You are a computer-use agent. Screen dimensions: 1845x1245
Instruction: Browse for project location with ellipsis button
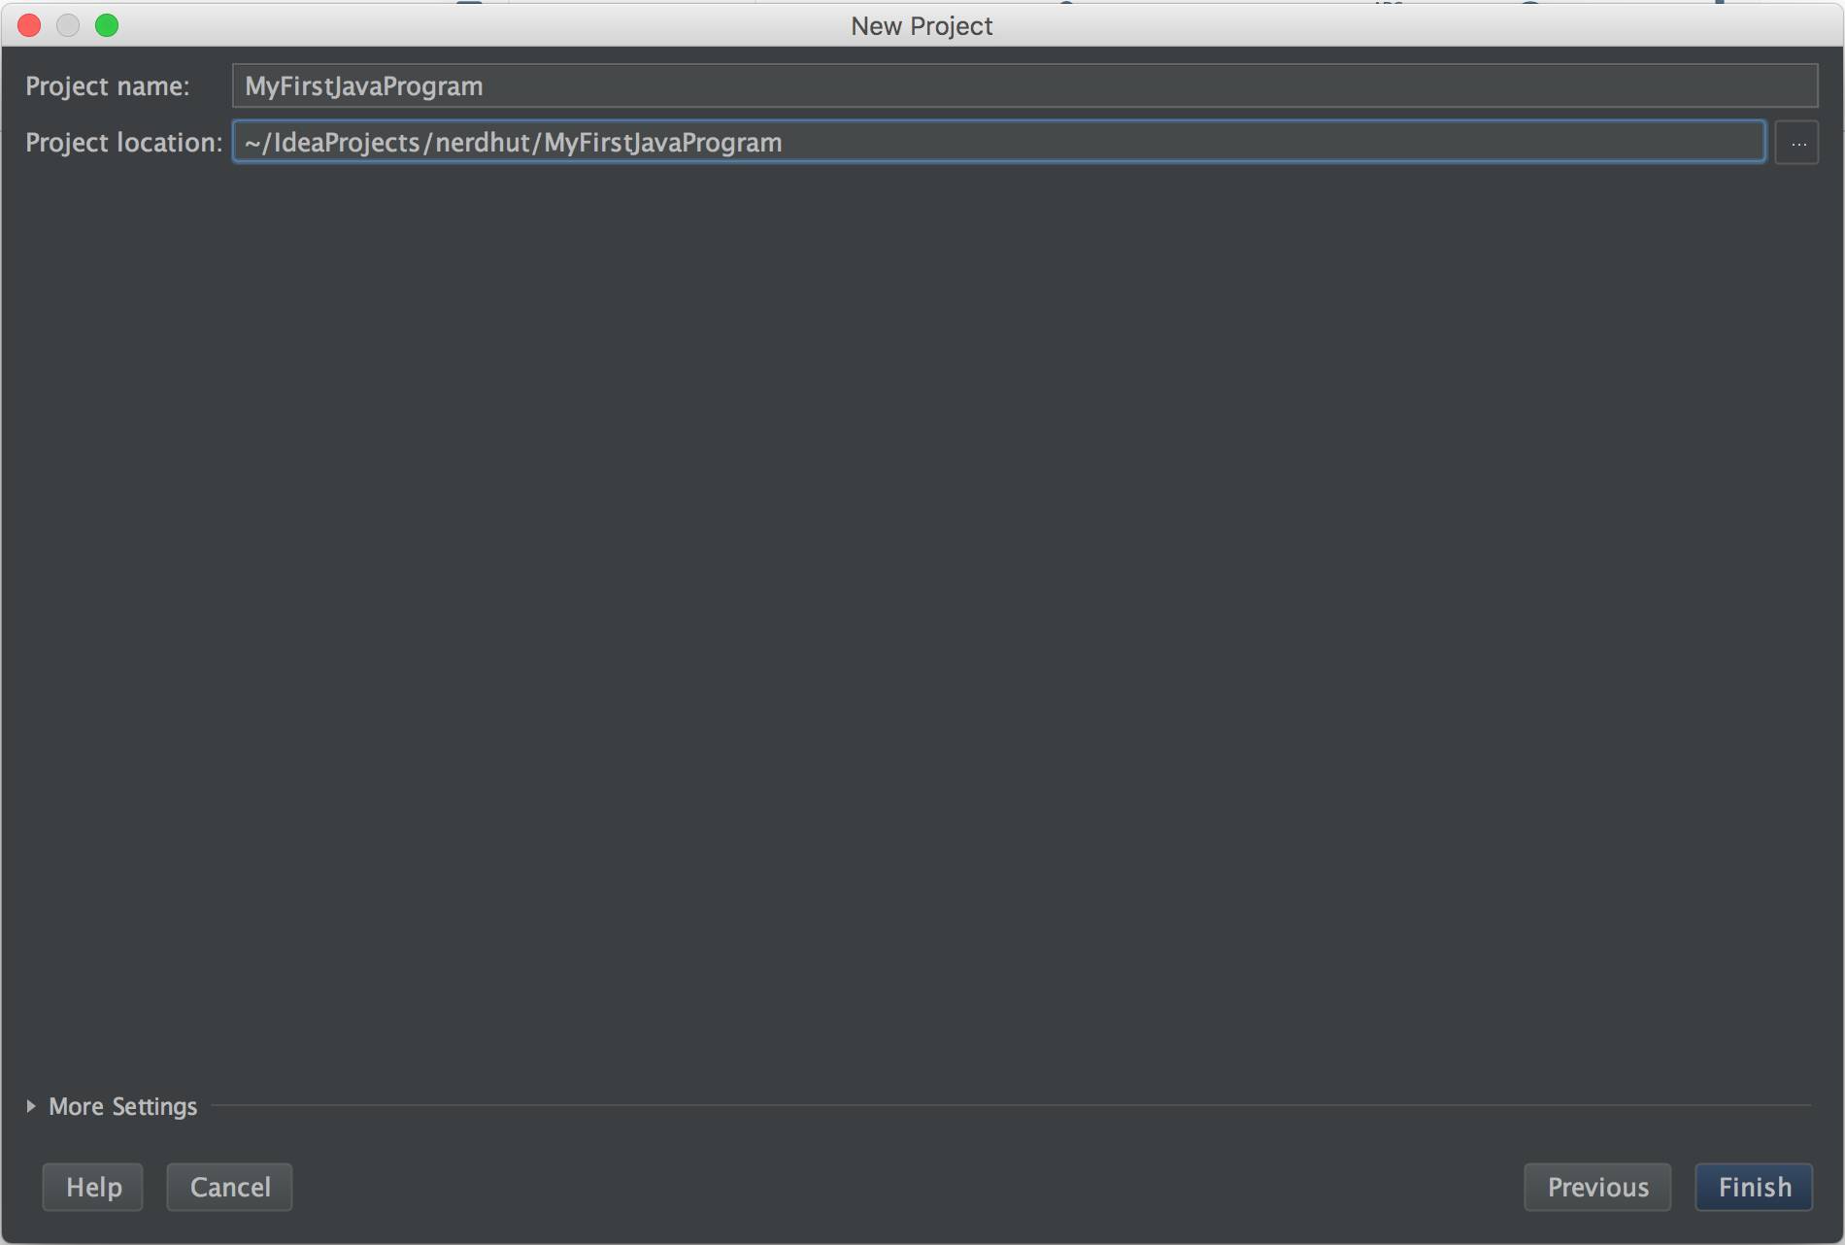1797,143
